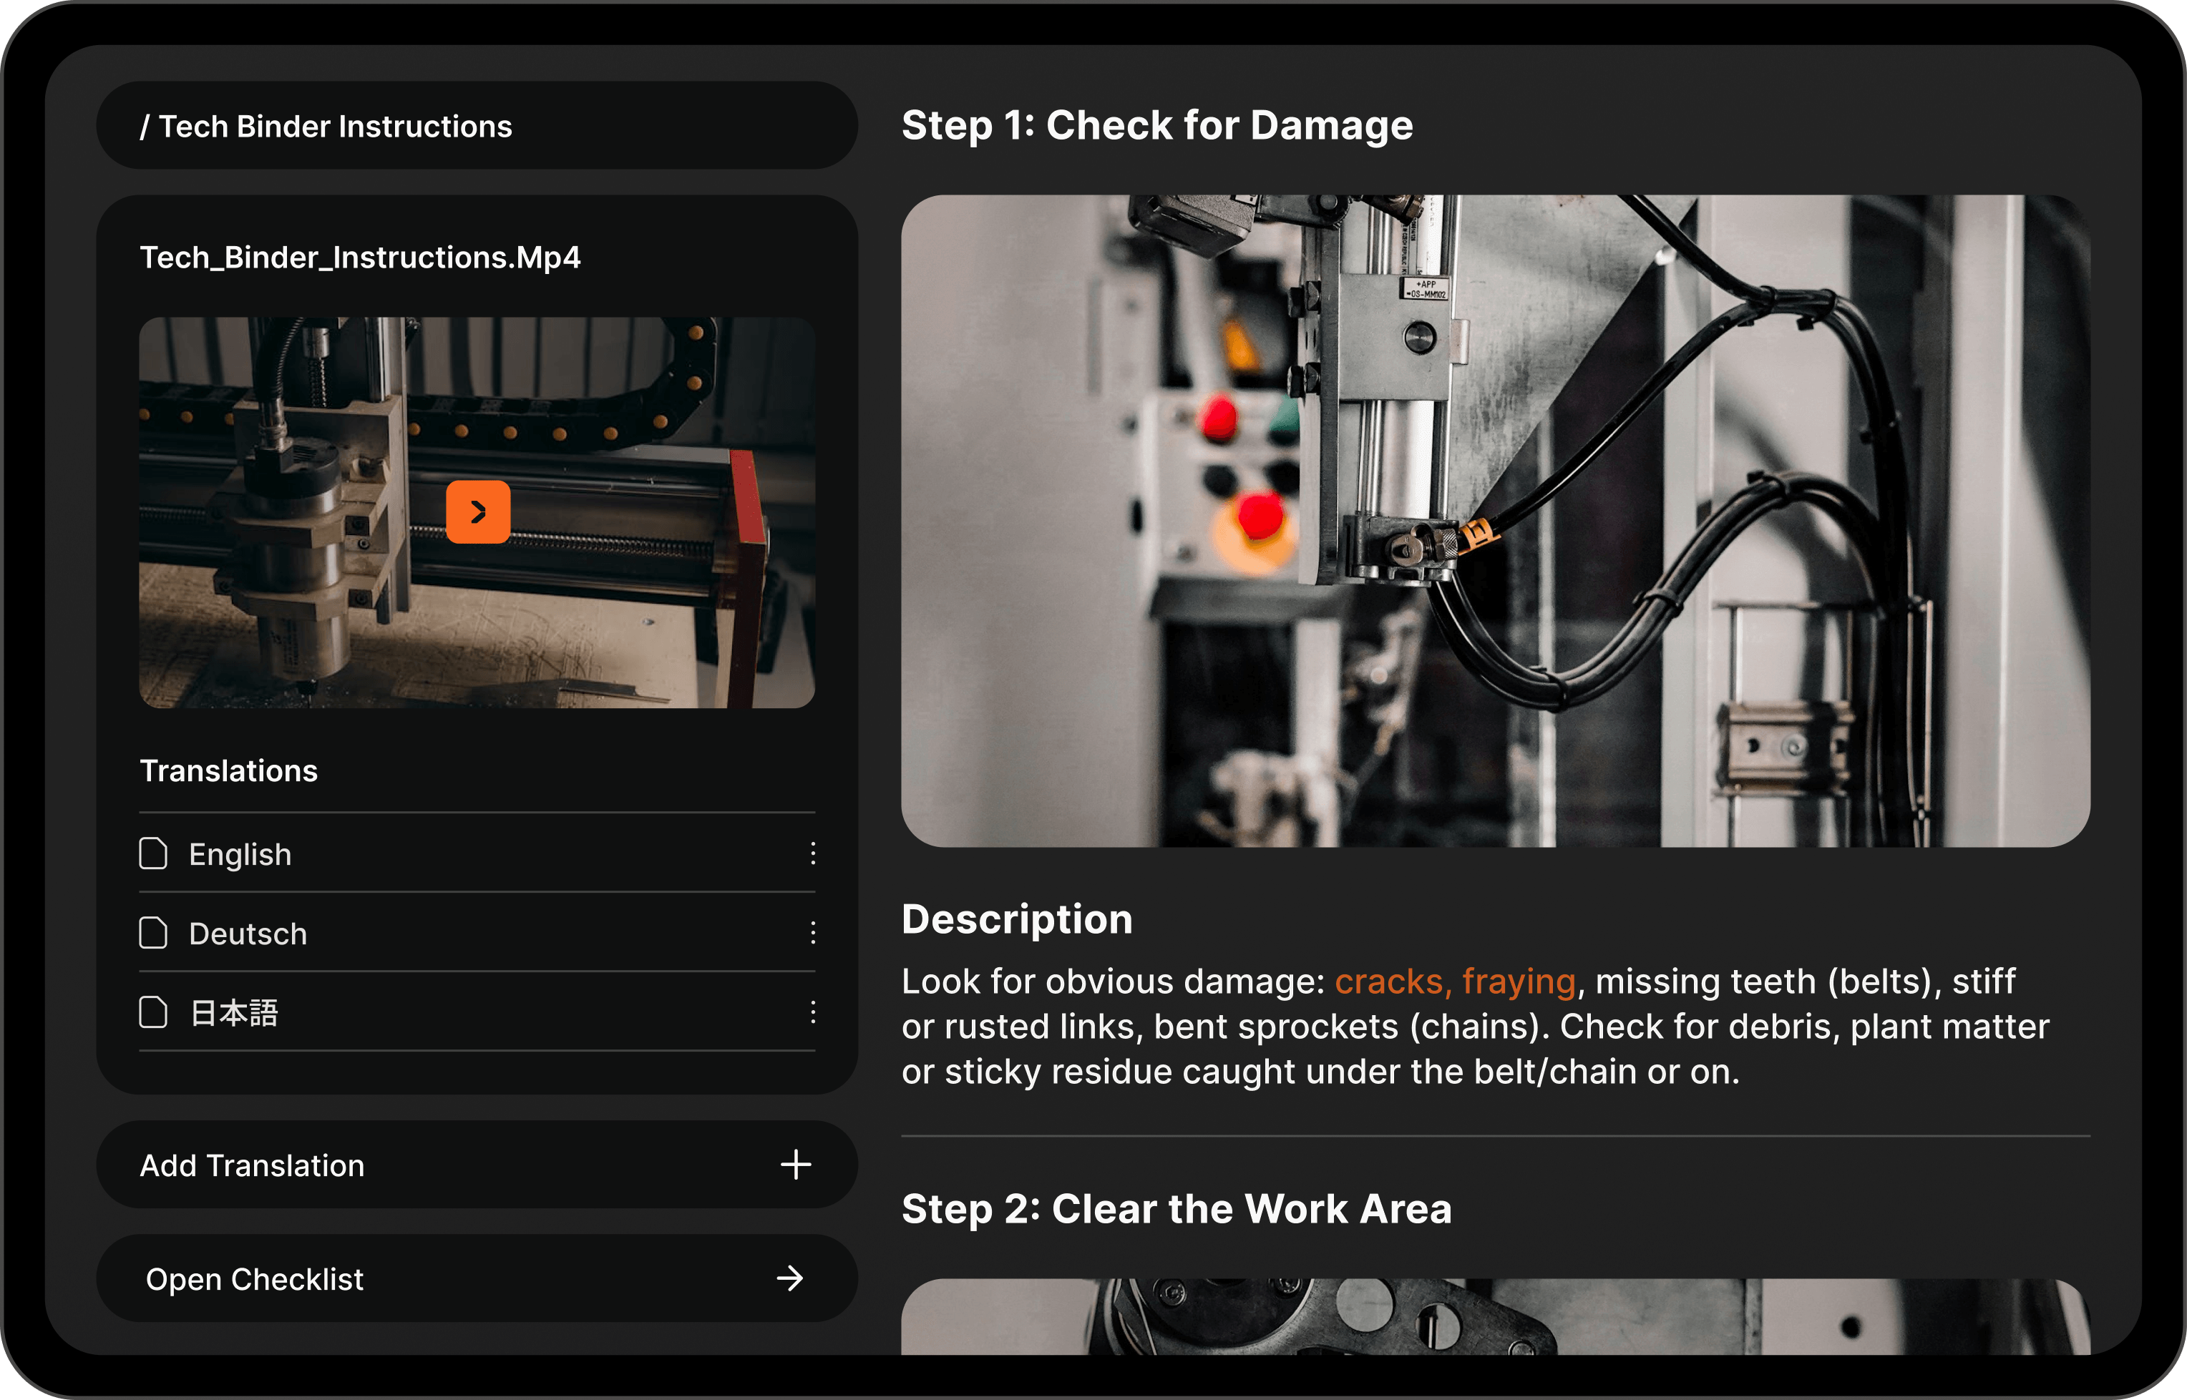Open the three-dot menu for 日本語
This screenshot has width=2187, height=1400.
(812, 1012)
